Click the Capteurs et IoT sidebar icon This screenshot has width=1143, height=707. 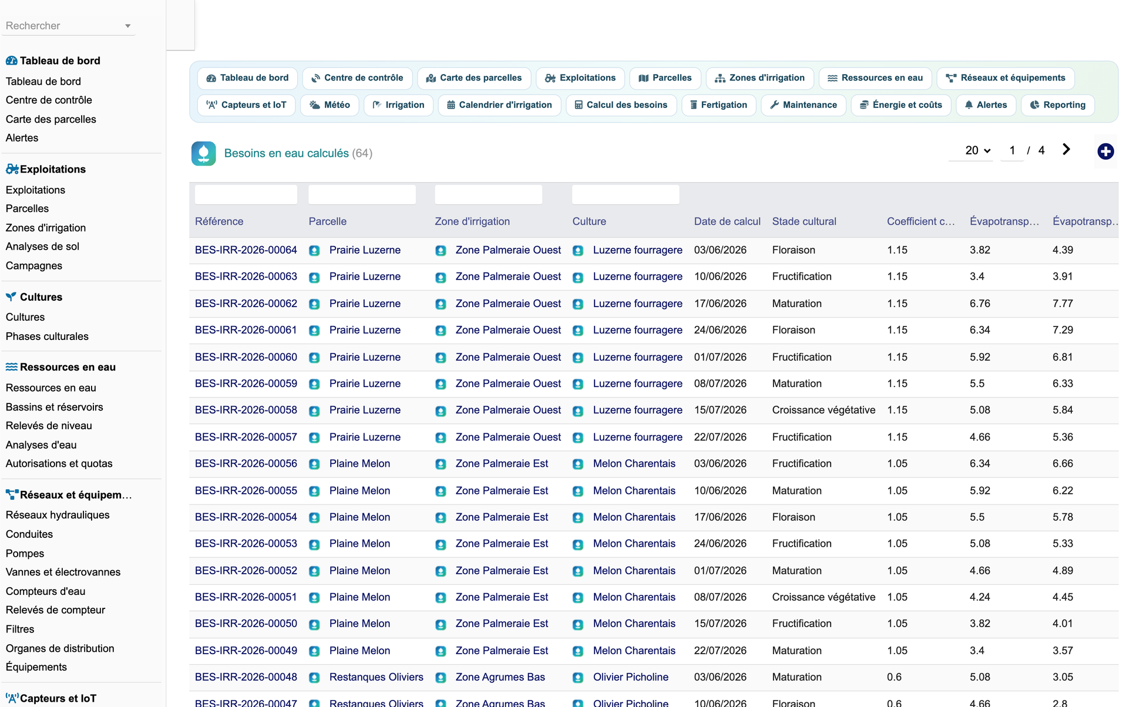(x=12, y=698)
